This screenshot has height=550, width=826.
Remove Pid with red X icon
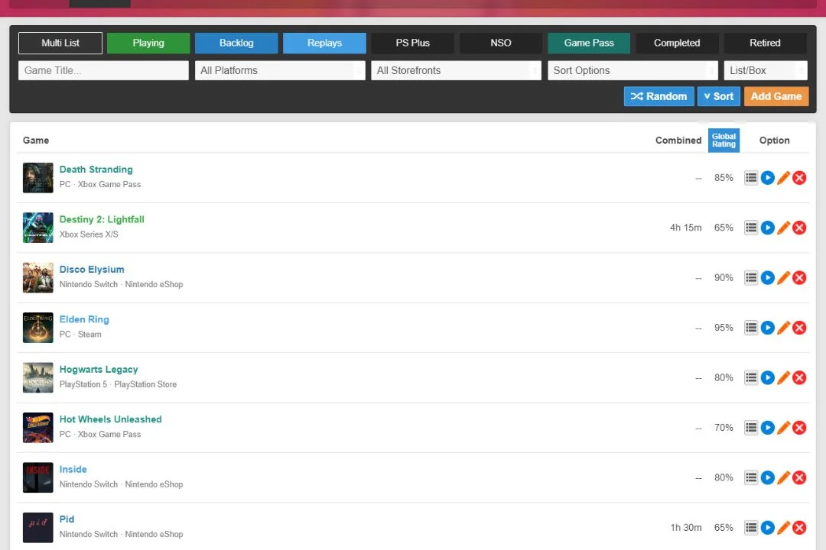click(799, 528)
